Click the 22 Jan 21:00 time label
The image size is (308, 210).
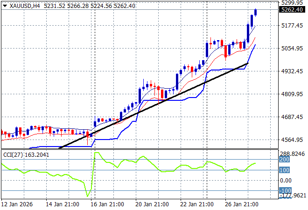[x=196, y=204]
